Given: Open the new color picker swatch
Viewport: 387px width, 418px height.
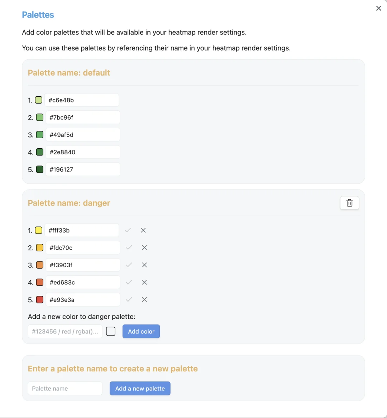Looking at the screenshot, I should pyautogui.click(x=111, y=331).
